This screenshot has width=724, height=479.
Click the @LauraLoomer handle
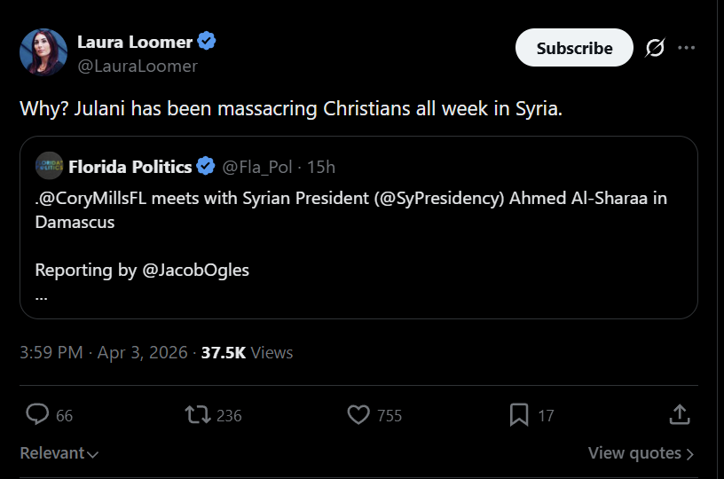point(138,66)
